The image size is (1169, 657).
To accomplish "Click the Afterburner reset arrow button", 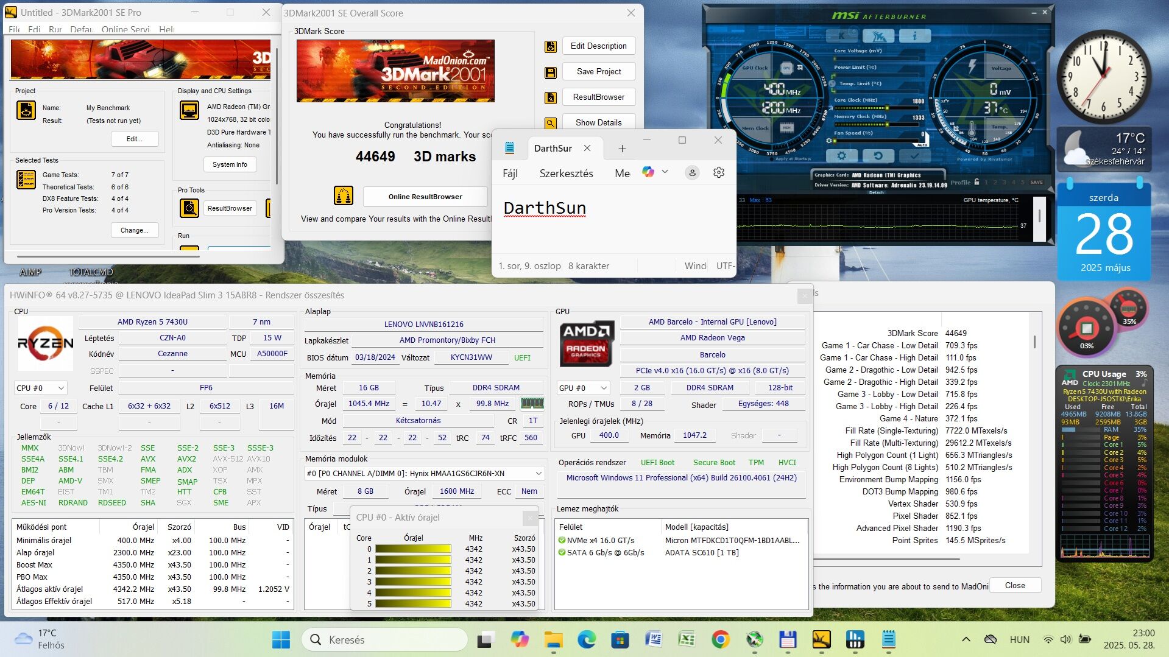I will [878, 156].
